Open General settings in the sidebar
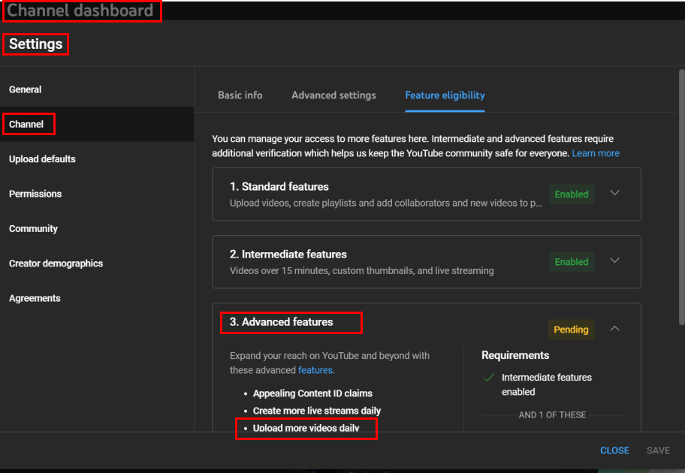Screen dimensions: 685x473 [26, 89]
